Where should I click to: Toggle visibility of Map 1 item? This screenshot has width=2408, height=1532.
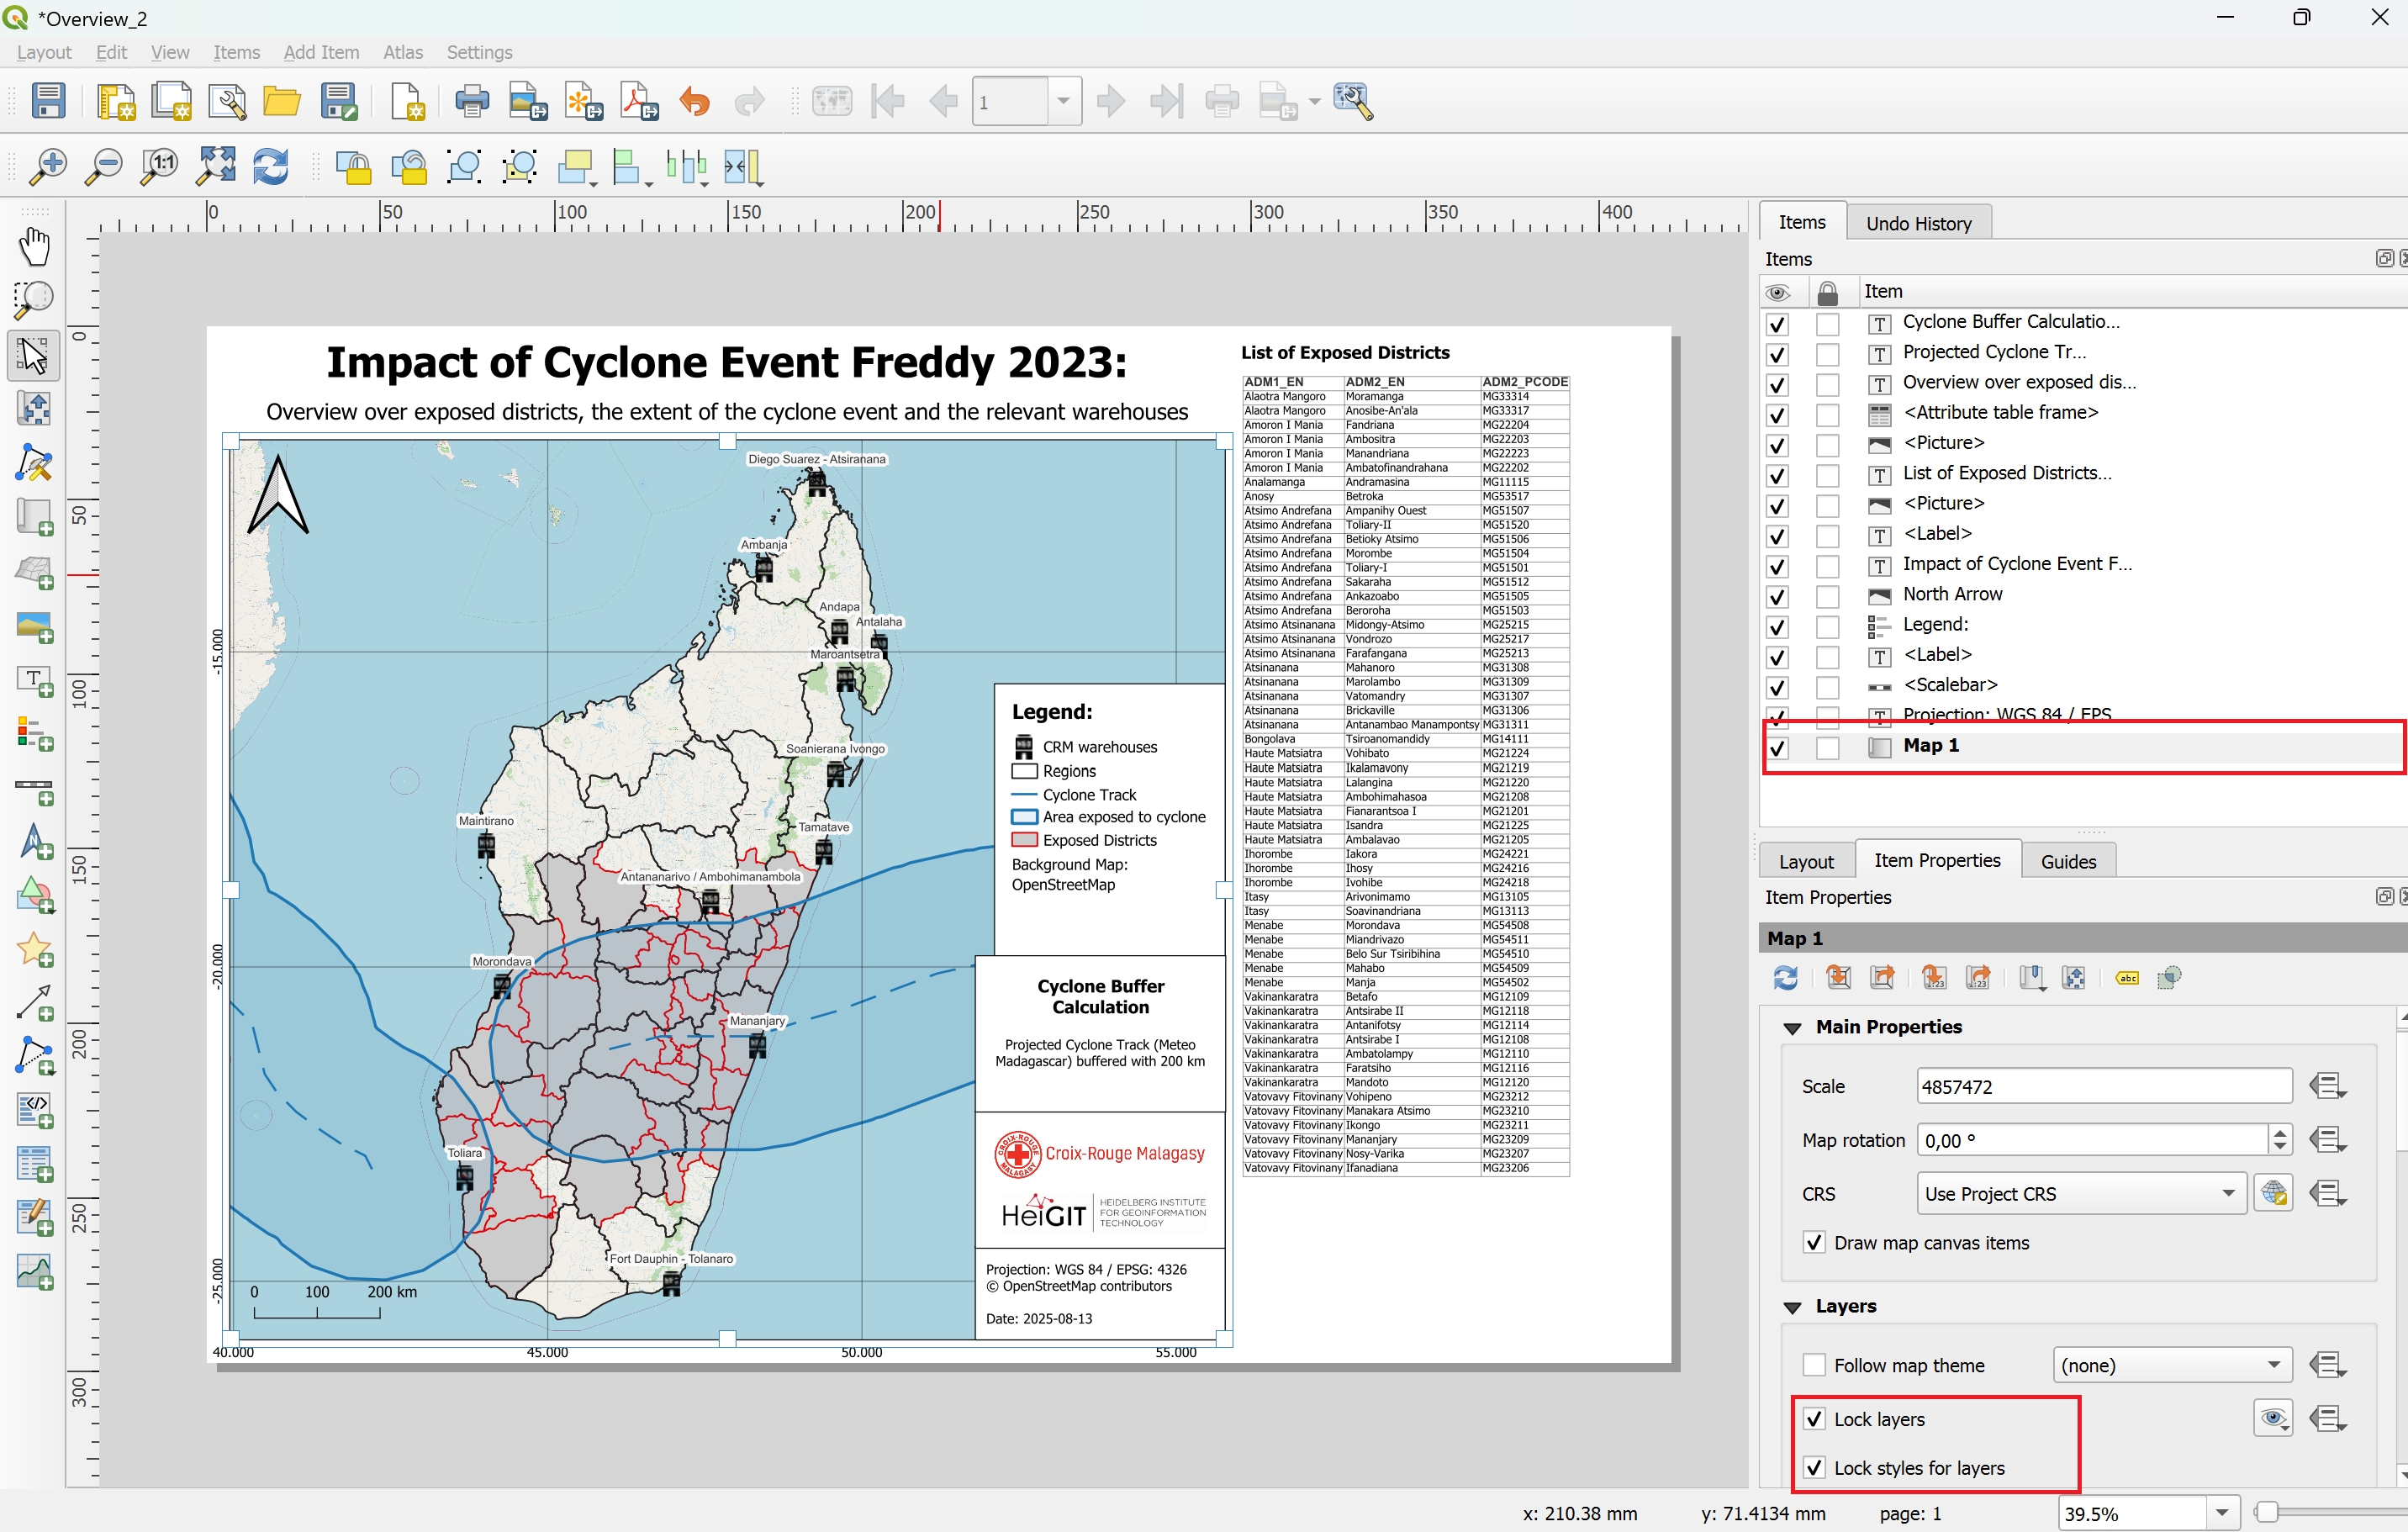click(1777, 747)
